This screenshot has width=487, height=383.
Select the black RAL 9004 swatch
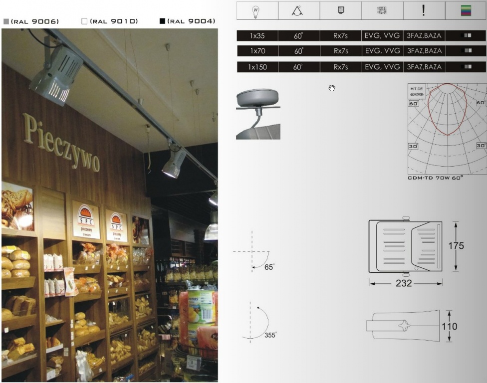pyautogui.click(x=162, y=21)
